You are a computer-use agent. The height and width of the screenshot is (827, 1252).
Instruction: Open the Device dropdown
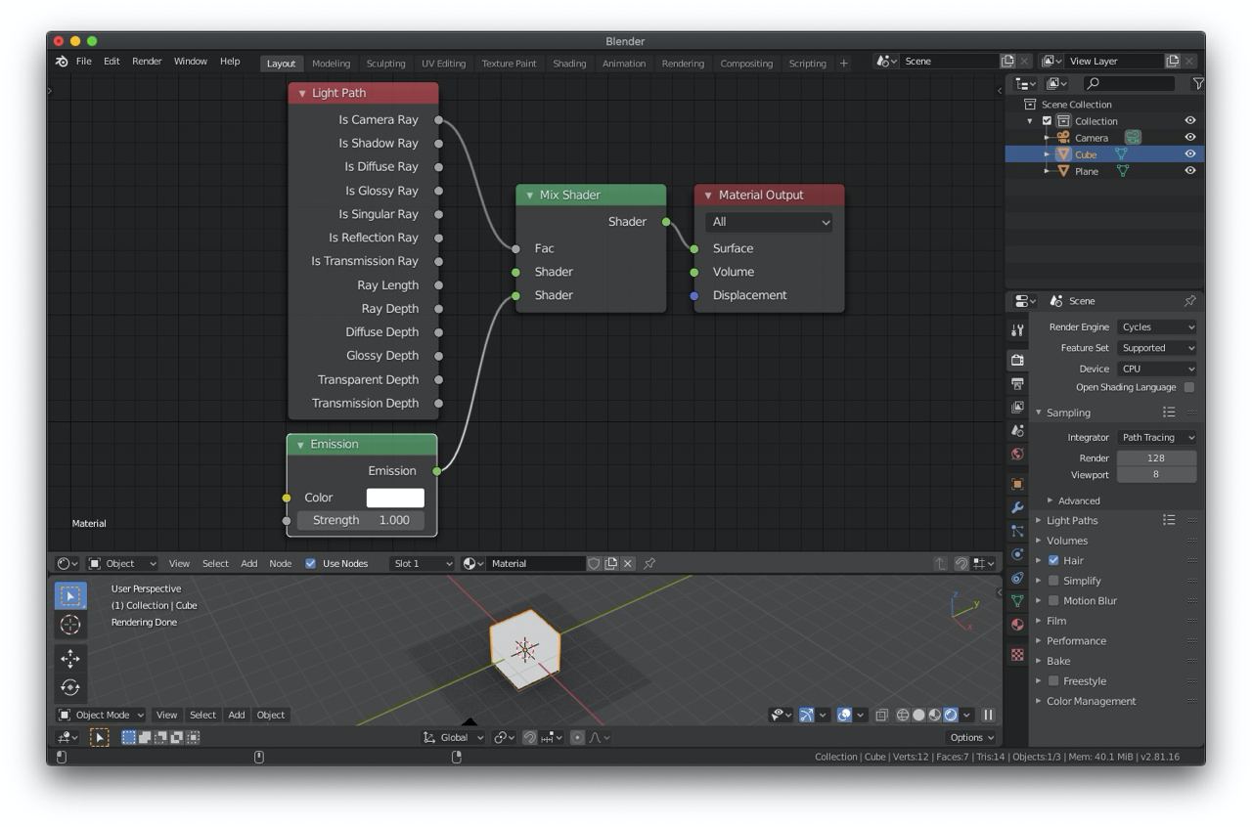[x=1157, y=369]
